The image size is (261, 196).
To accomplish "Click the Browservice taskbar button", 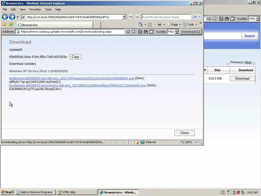I will [119, 192].
